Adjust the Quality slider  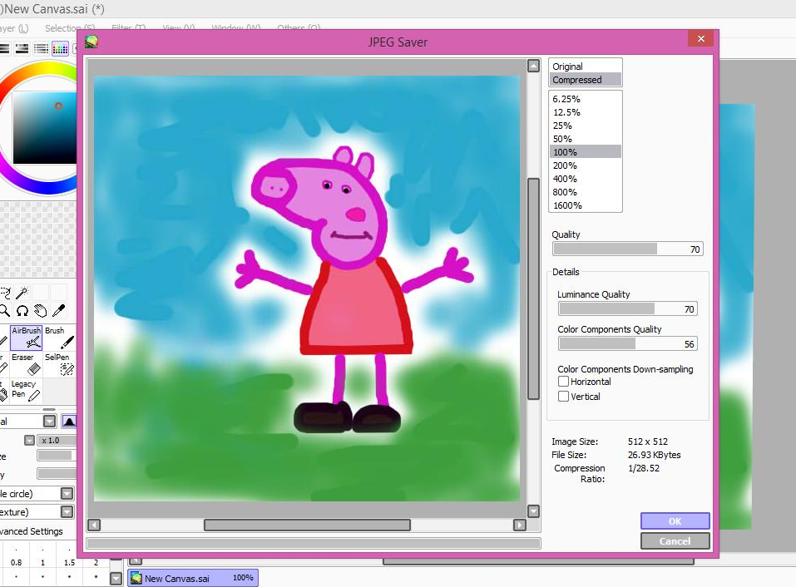point(627,249)
